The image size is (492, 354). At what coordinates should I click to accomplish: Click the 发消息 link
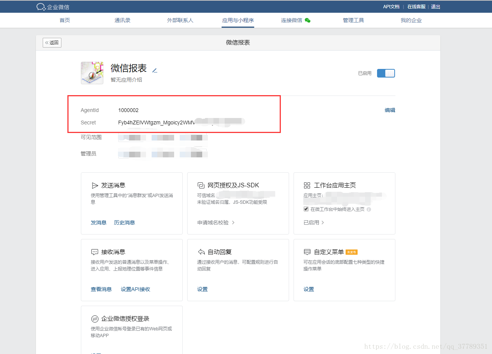click(x=98, y=223)
